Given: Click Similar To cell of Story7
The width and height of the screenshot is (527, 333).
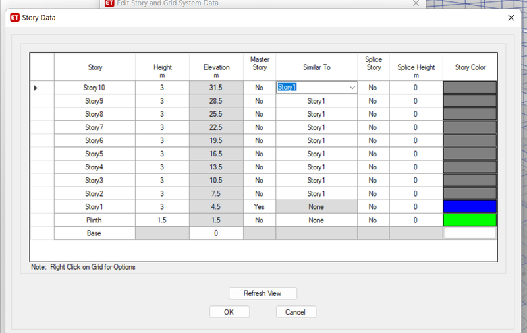Looking at the screenshot, I should [317, 127].
